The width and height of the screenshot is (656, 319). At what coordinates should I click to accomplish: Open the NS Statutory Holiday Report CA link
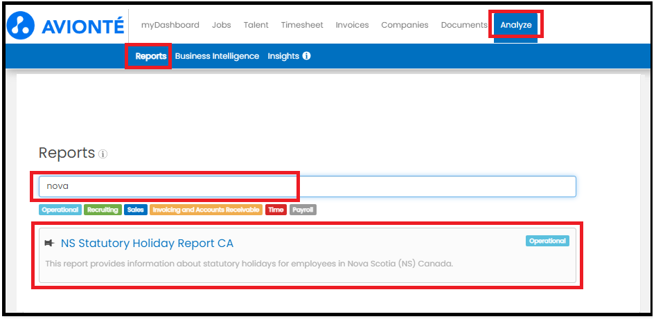click(x=148, y=243)
